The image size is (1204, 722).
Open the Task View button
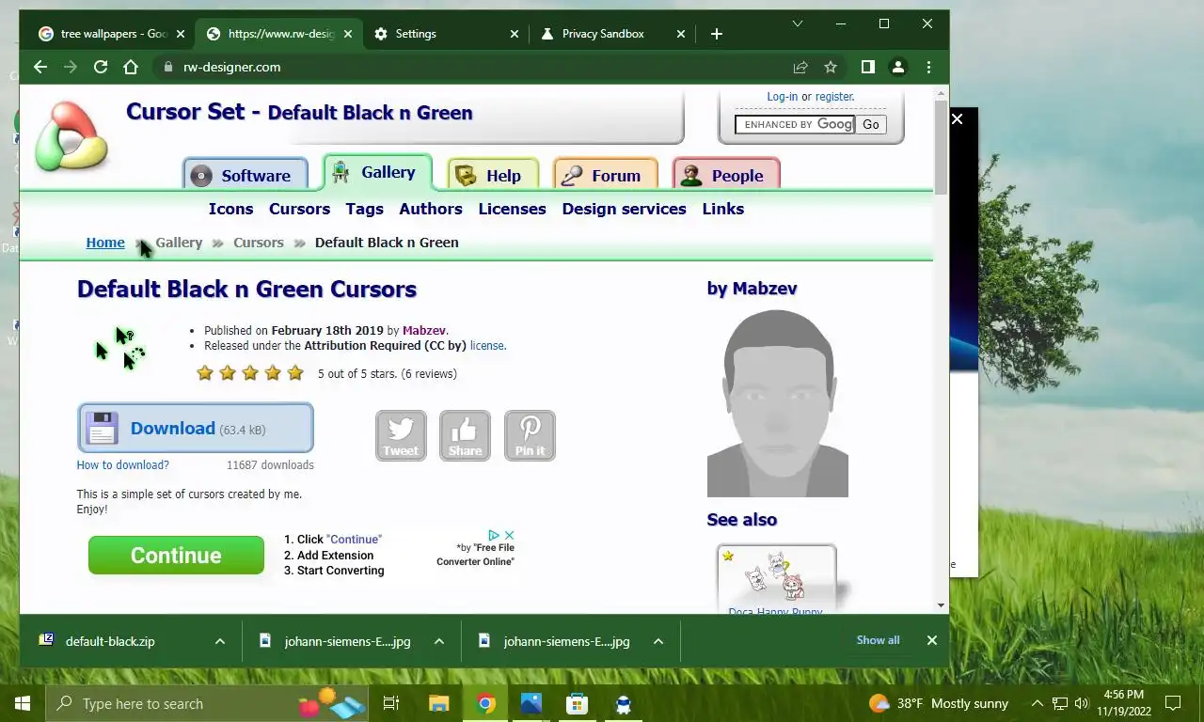[x=391, y=703]
